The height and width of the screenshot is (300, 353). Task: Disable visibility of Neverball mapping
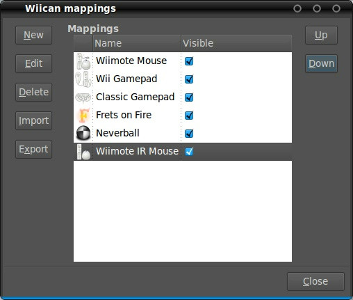point(189,134)
